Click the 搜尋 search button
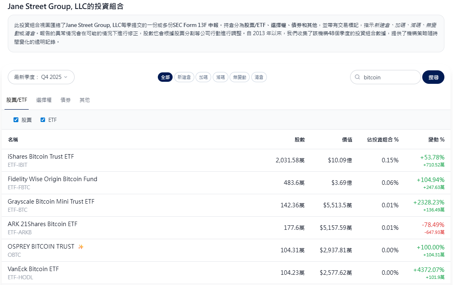453x285 pixels. point(433,77)
